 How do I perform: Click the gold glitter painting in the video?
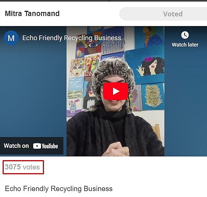(153, 96)
